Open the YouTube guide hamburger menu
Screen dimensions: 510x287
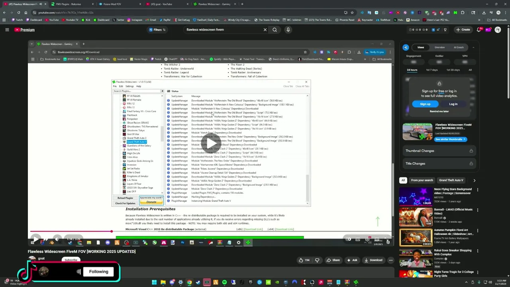pyautogui.click(x=7, y=29)
